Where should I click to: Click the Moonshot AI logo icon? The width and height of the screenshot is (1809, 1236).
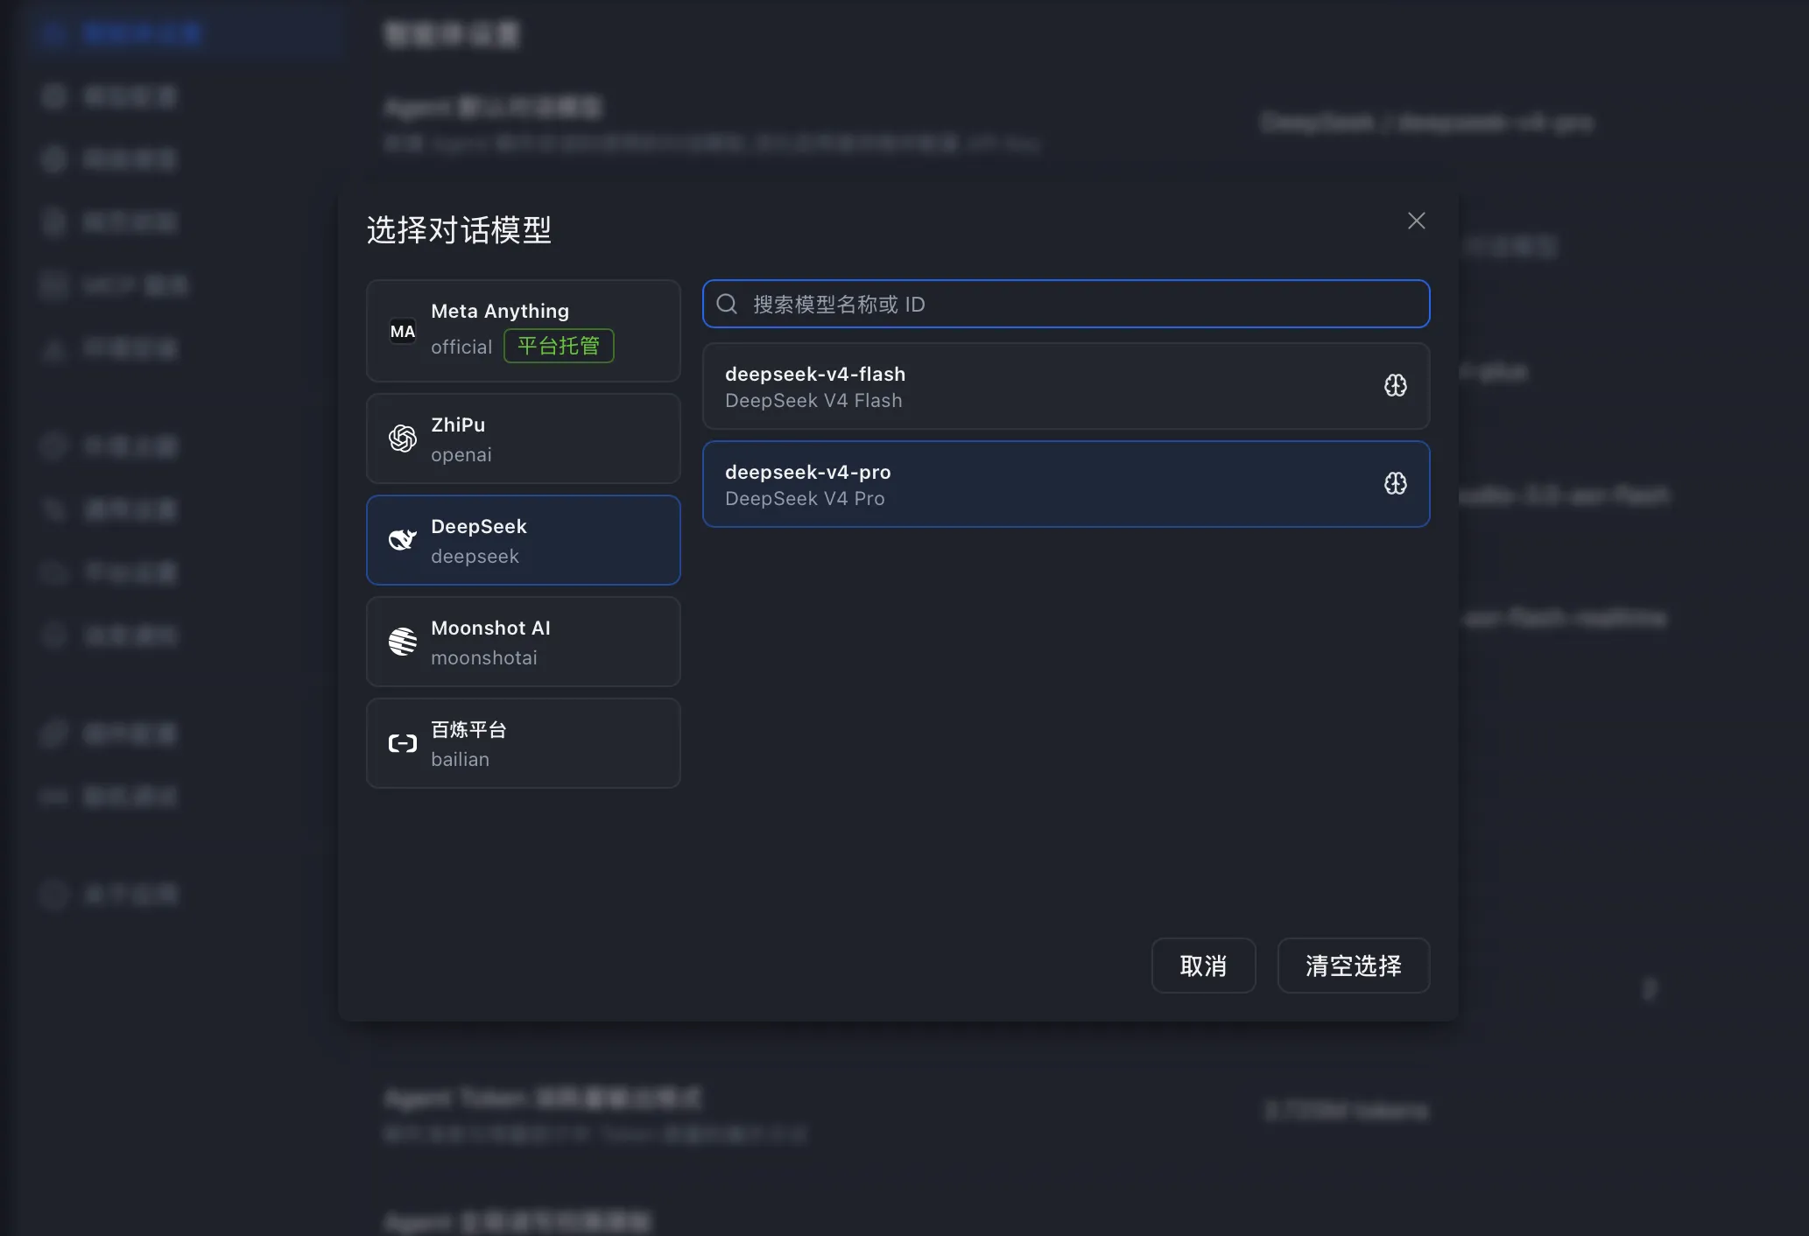click(x=403, y=642)
